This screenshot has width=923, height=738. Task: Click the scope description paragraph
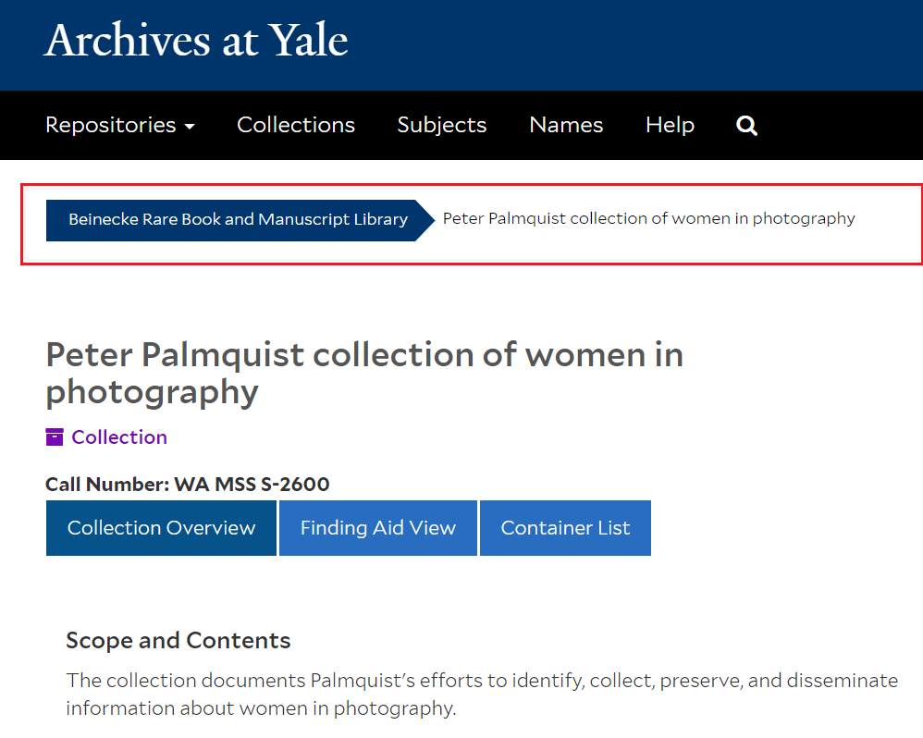click(482, 695)
